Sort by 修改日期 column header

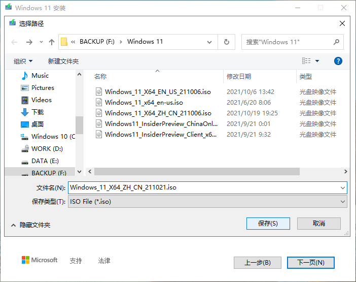coord(239,76)
